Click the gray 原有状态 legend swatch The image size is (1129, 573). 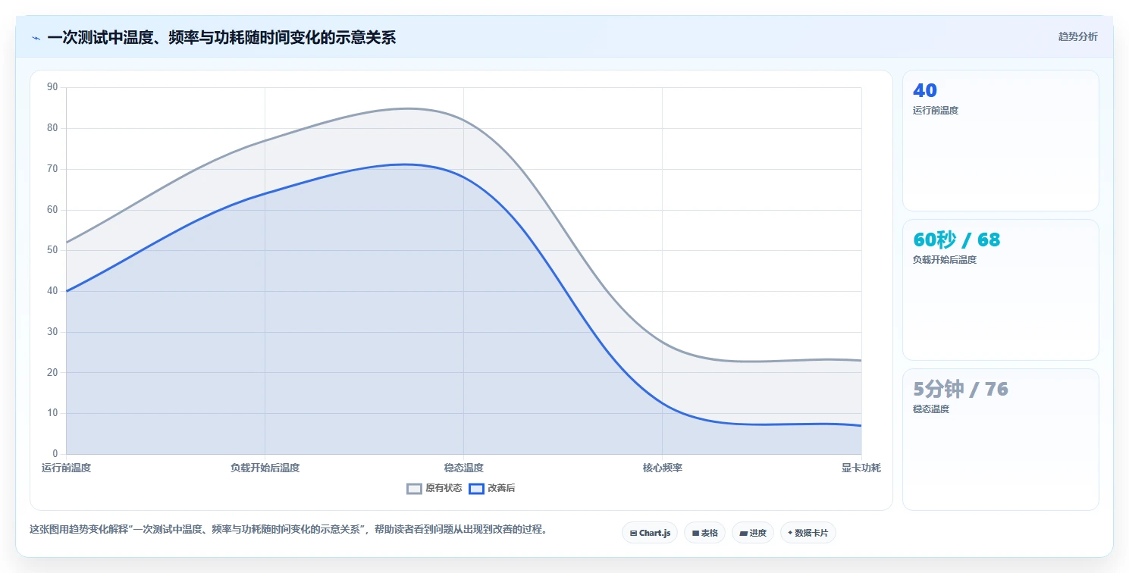coord(414,489)
